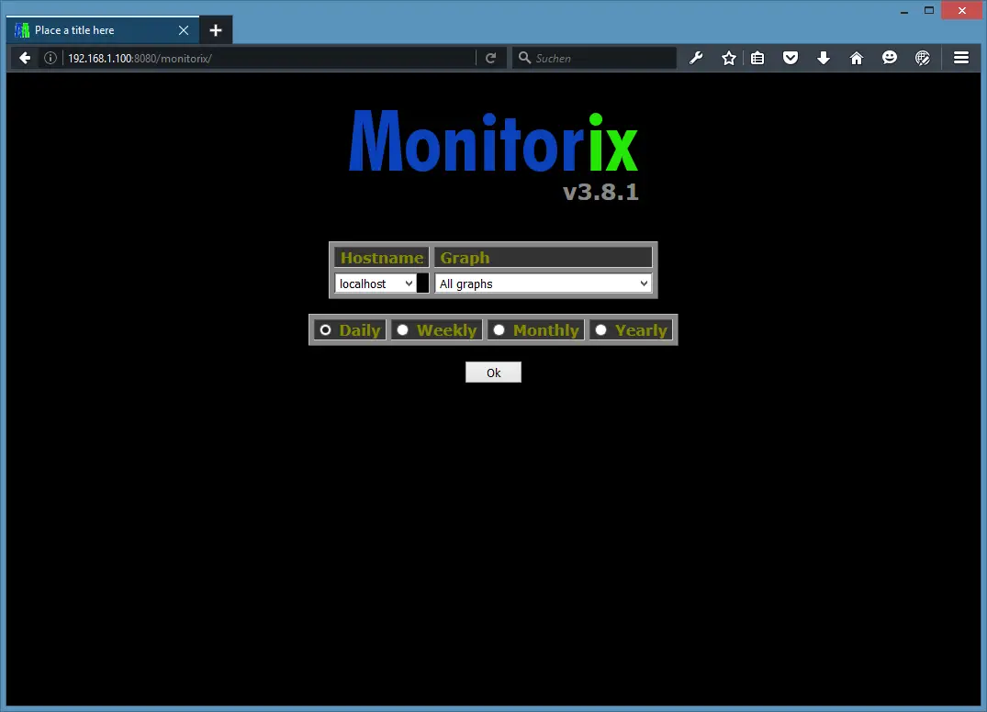Click the Hostname header text
This screenshot has width=987, height=712.
(x=381, y=258)
